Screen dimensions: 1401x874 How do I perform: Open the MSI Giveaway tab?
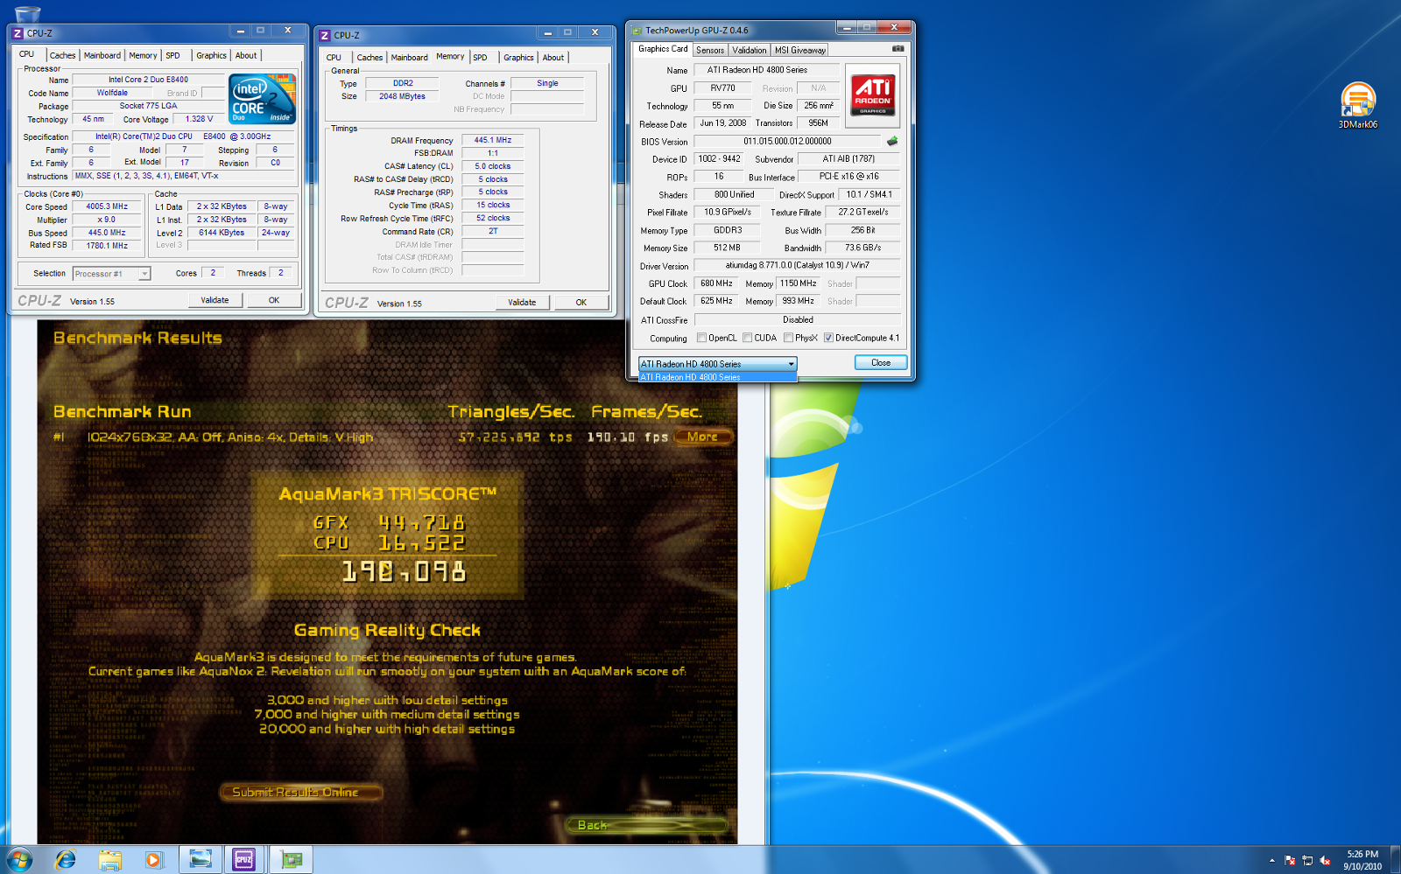pyautogui.click(x=800, y=50)
